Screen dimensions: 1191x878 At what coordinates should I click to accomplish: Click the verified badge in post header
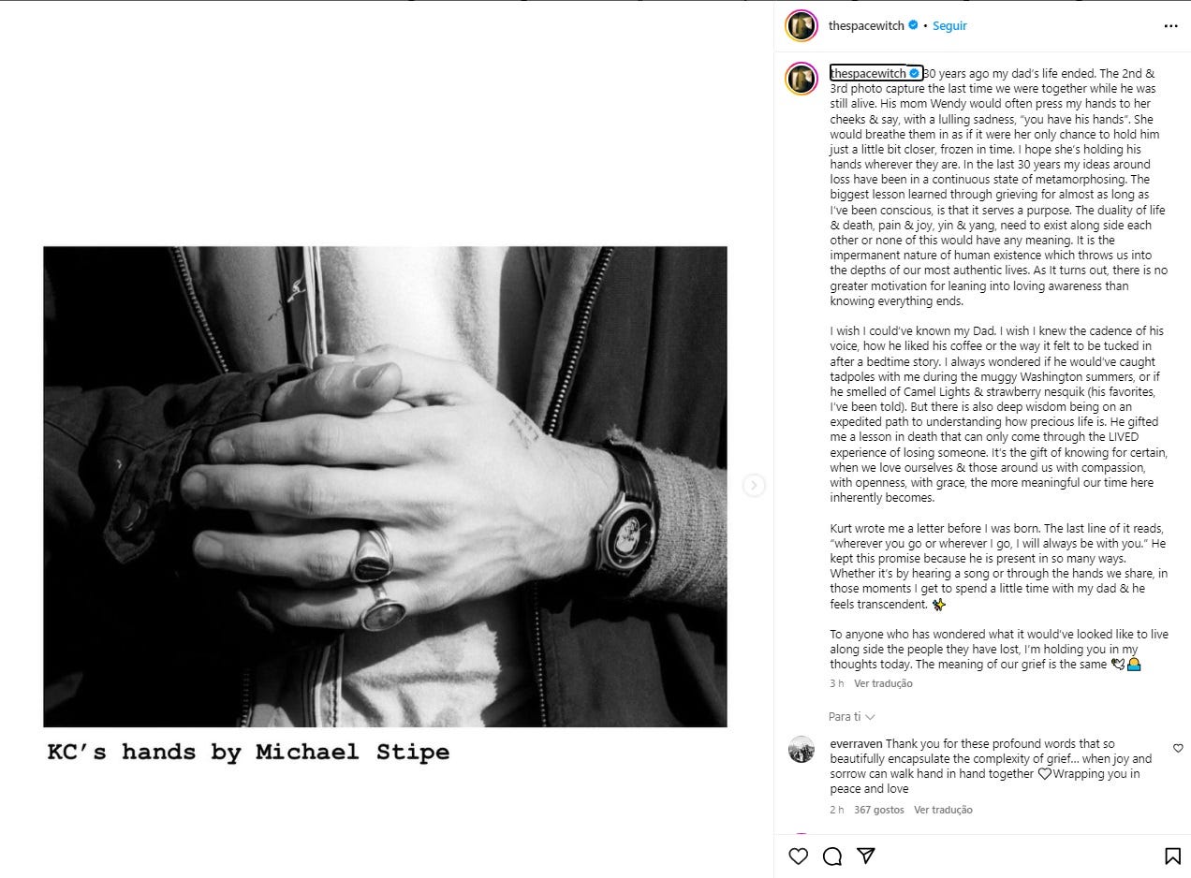913,26
